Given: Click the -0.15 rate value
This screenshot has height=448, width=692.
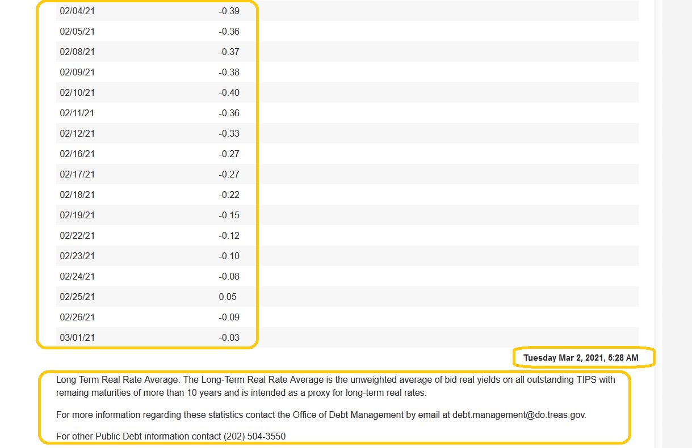Looking at the screenshot, I should coord(229,215).
